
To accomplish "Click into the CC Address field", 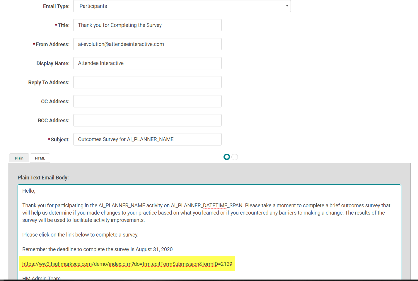I will [x=147, y=101].
